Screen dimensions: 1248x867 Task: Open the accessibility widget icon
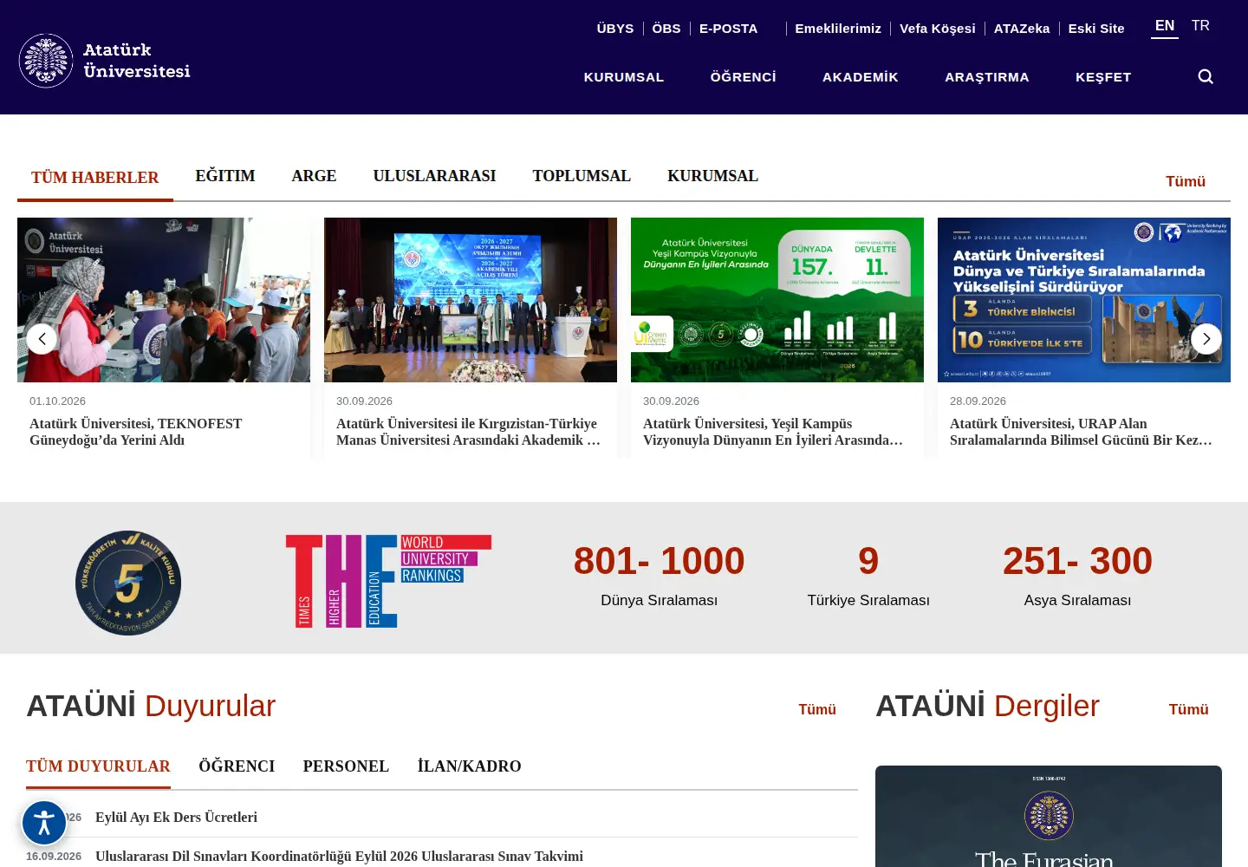[44, 823]
